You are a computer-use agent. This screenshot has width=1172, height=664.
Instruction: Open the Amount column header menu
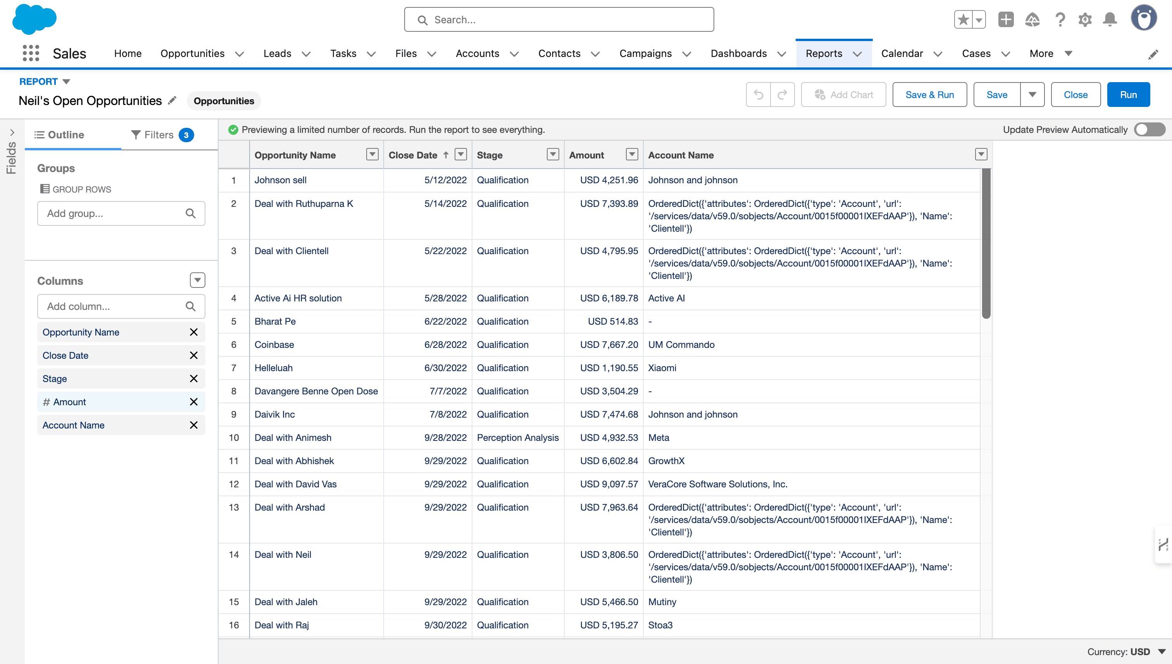[x=632, y=155]
